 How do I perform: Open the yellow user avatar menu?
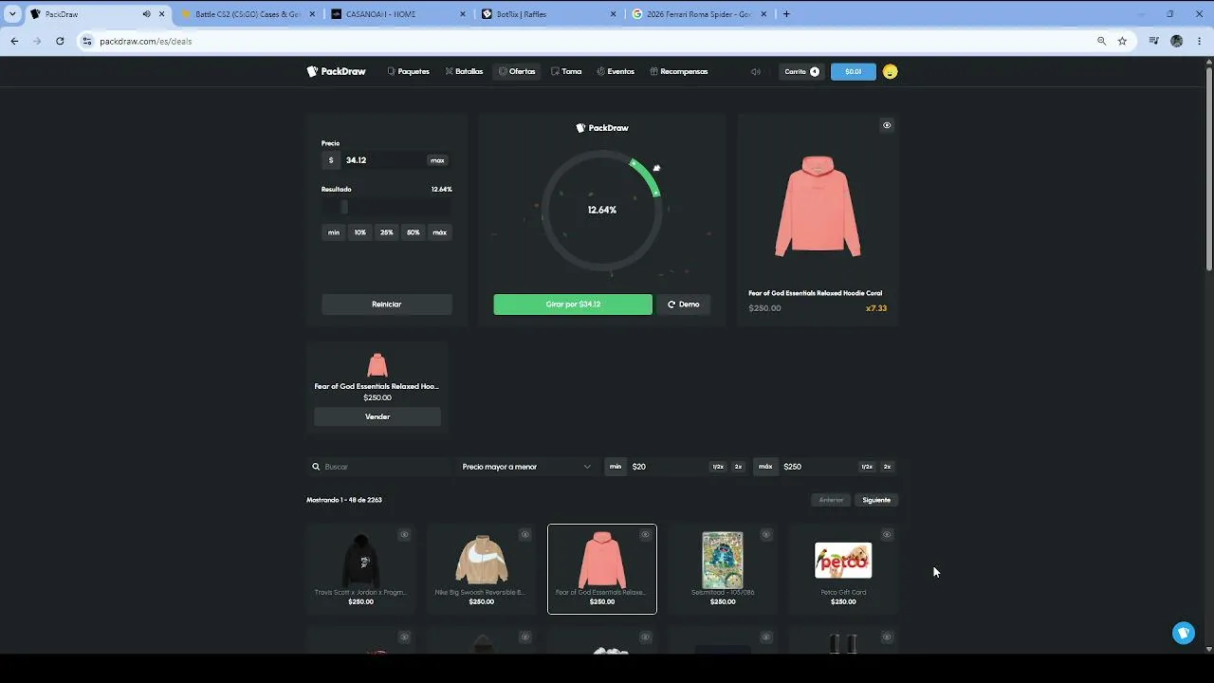[890, 71]
